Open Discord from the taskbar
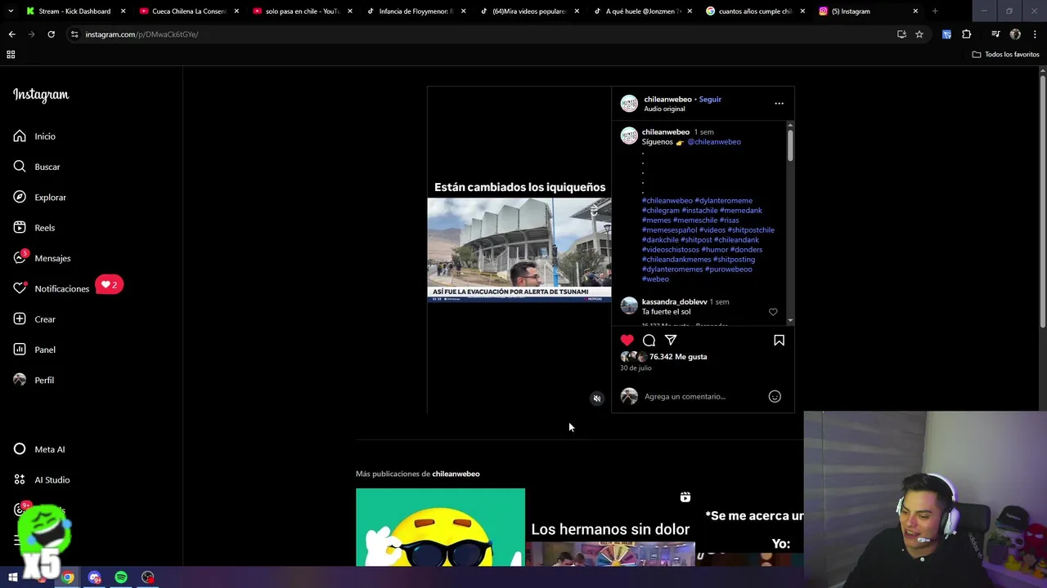1047x588 pixels. tap(95, 577)
